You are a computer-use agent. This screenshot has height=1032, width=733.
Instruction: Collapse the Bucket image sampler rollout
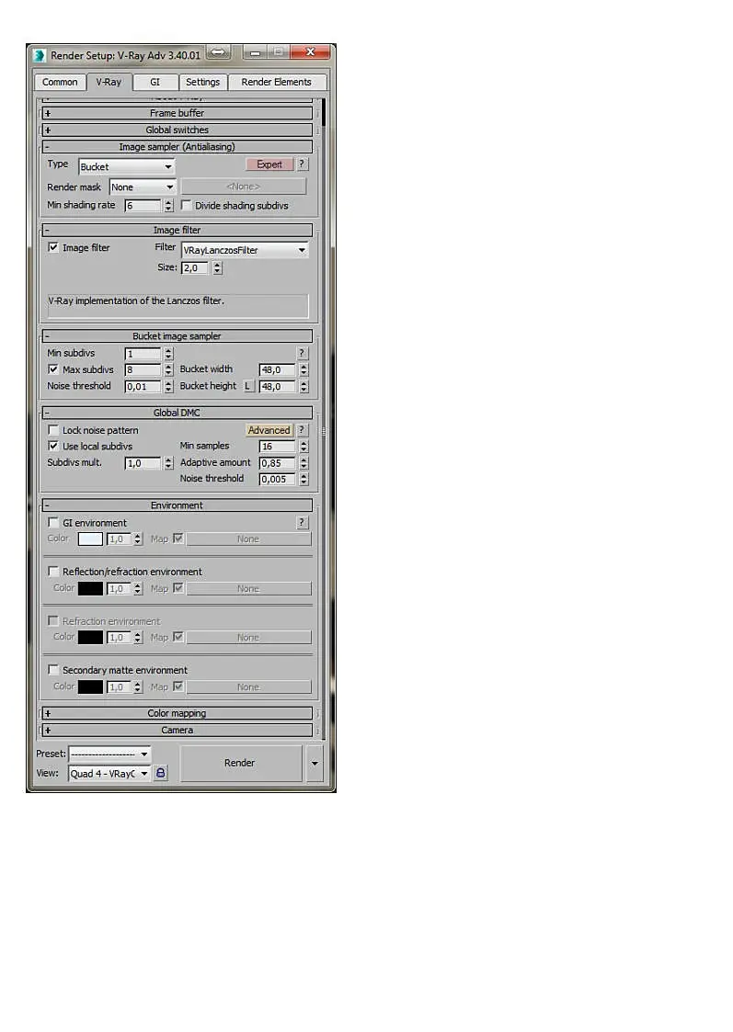(x=178, y=336)
